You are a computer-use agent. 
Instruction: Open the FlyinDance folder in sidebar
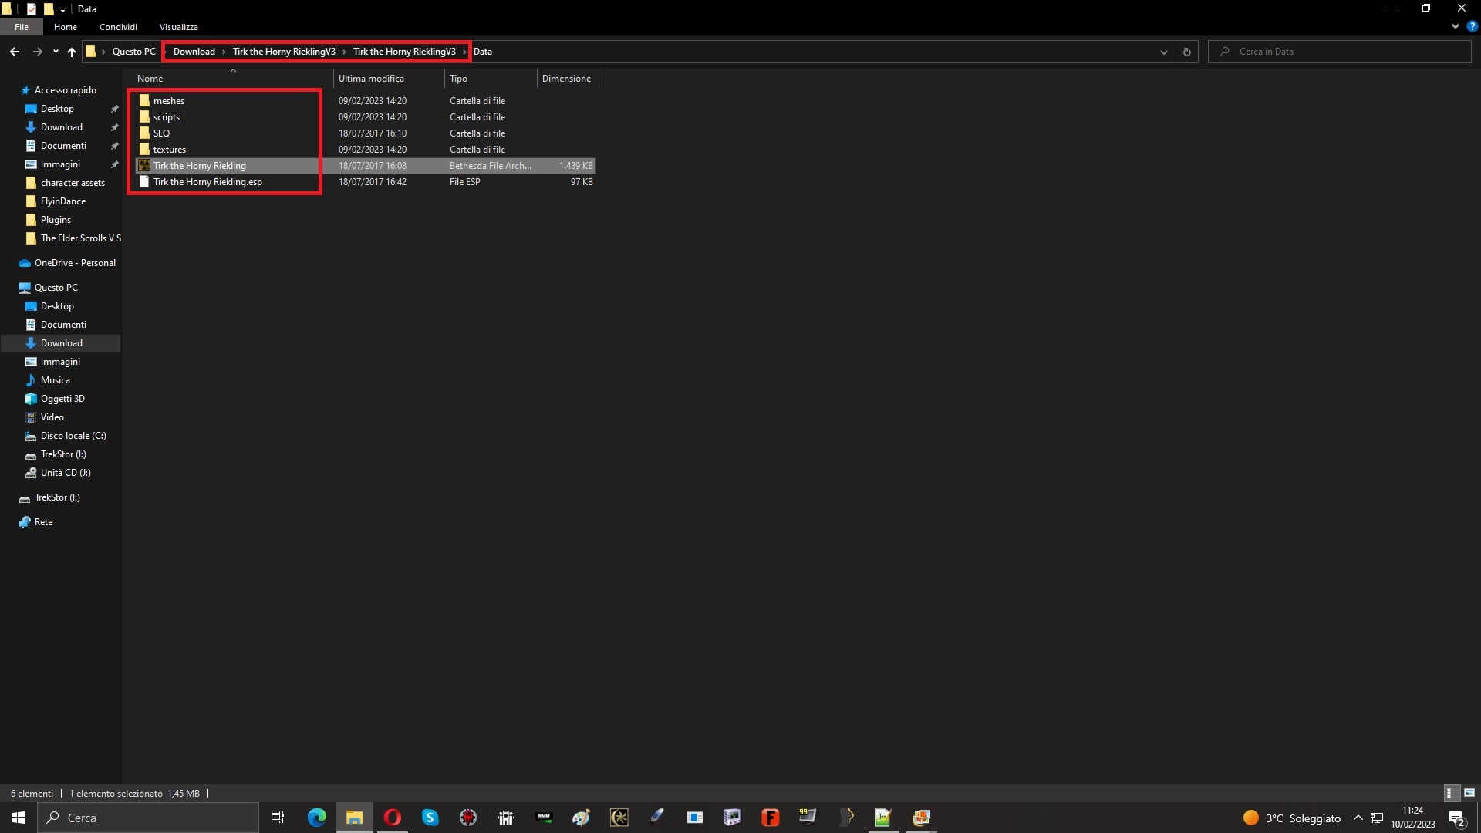click(x=63, y=201)
